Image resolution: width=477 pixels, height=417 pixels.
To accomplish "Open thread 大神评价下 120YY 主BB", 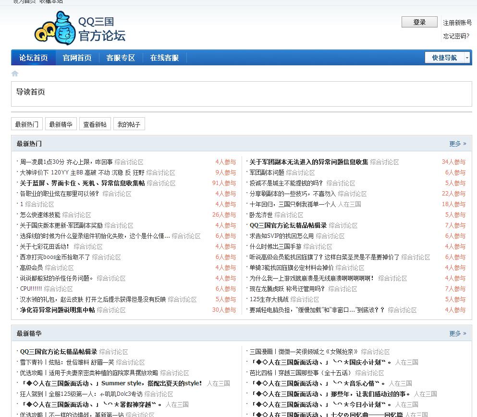I will pos(82,172).
